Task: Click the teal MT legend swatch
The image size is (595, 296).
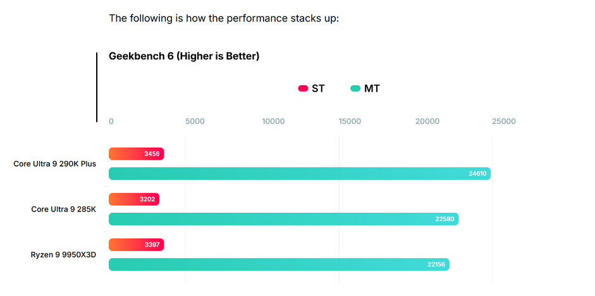Action: (x=355, y=88)
